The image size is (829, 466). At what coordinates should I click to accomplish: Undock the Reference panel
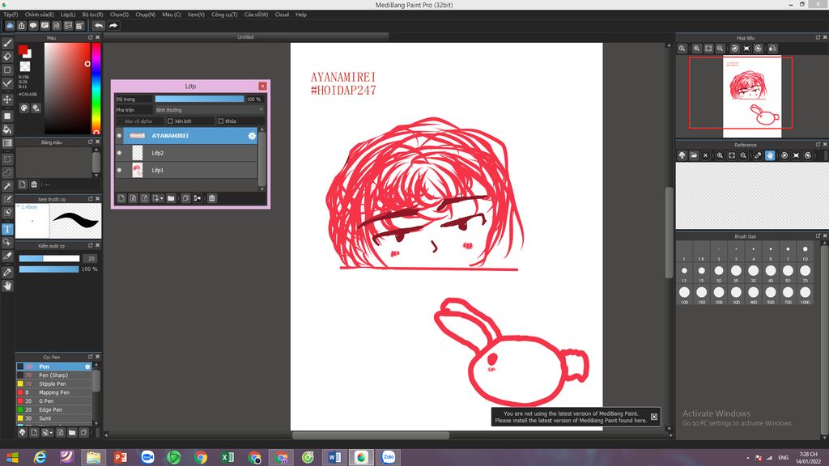(x=818, y=144)
